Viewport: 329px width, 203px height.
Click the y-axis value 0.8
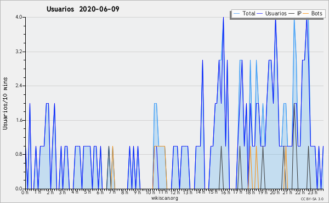(x=19, y=155)
